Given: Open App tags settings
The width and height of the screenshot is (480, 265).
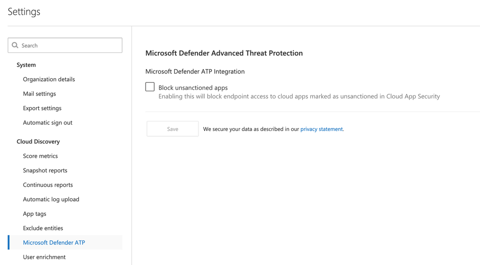Looking at the screenshot, I should pyautogui.click(x=35, y=214).
